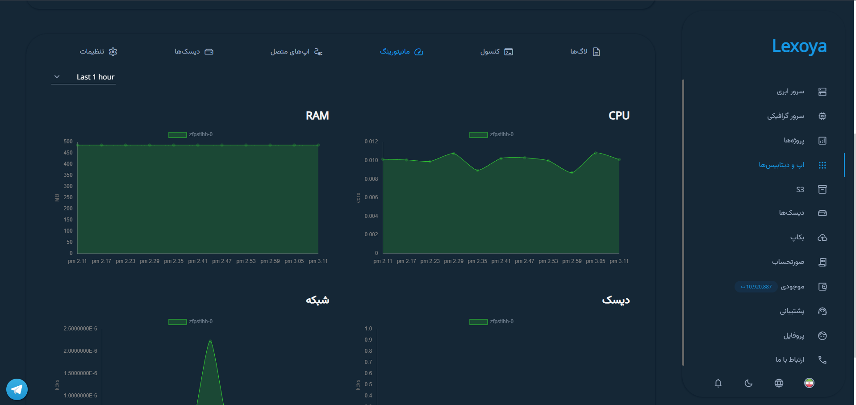
Task: Click the invoice receipt icon
Action: (x=822, y=262)
